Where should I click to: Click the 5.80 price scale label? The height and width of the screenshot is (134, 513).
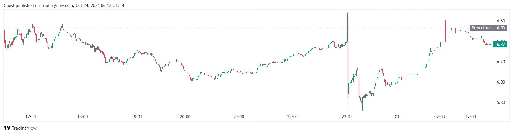tap(501, 103)
